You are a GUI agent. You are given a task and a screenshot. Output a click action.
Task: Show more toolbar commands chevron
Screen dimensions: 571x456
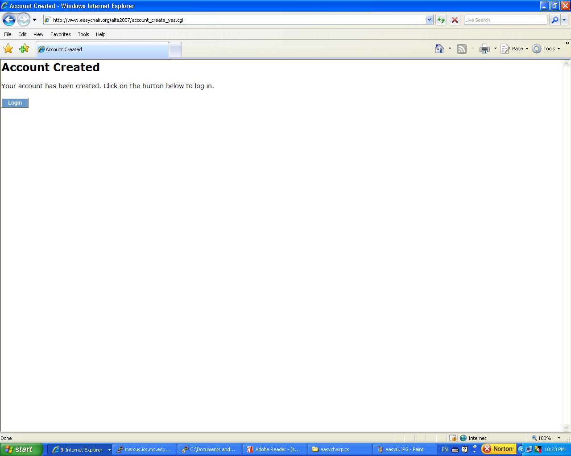pyautogui.click(x=567, y=43)
